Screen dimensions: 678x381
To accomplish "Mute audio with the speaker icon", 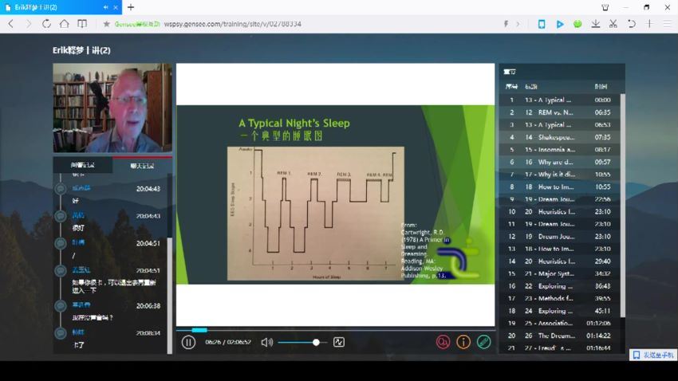I will (x=266, y=343).
